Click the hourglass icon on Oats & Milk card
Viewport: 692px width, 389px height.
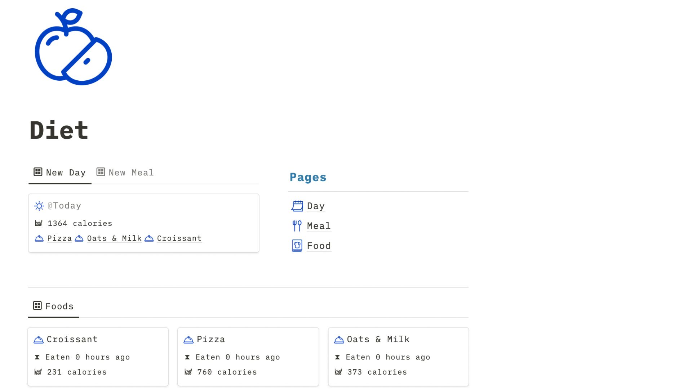coord(337,357)
